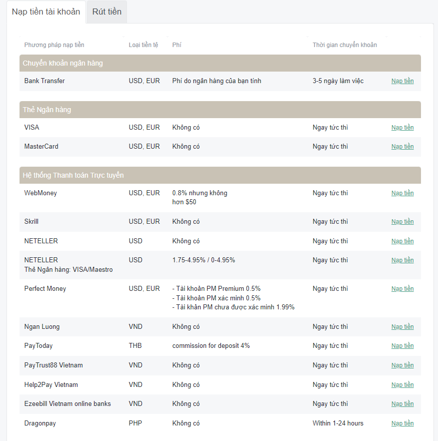Select the Help2Pay Vietnam method name
438x441 pixels.
click(x=51, y=385)
